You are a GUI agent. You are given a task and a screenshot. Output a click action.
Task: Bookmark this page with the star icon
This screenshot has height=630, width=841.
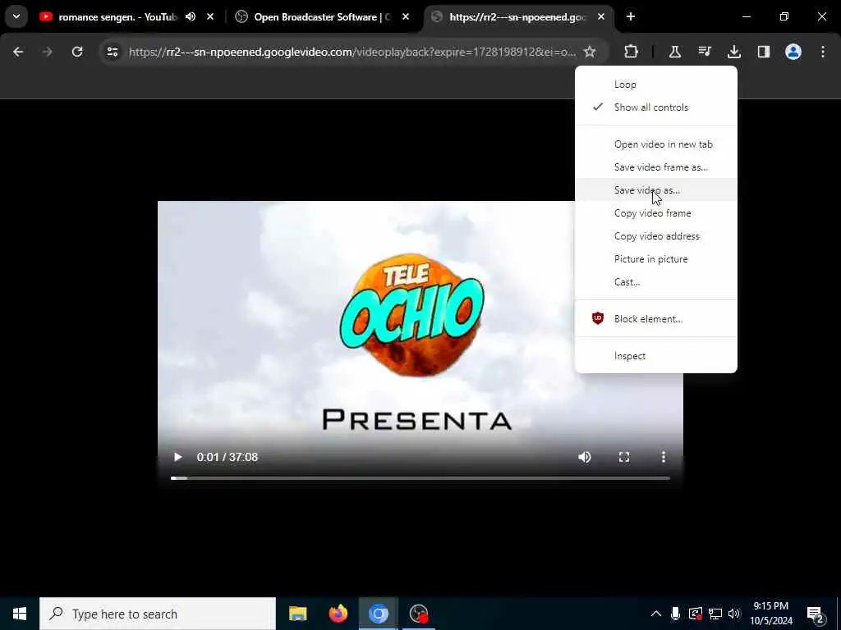pos(590,52)
